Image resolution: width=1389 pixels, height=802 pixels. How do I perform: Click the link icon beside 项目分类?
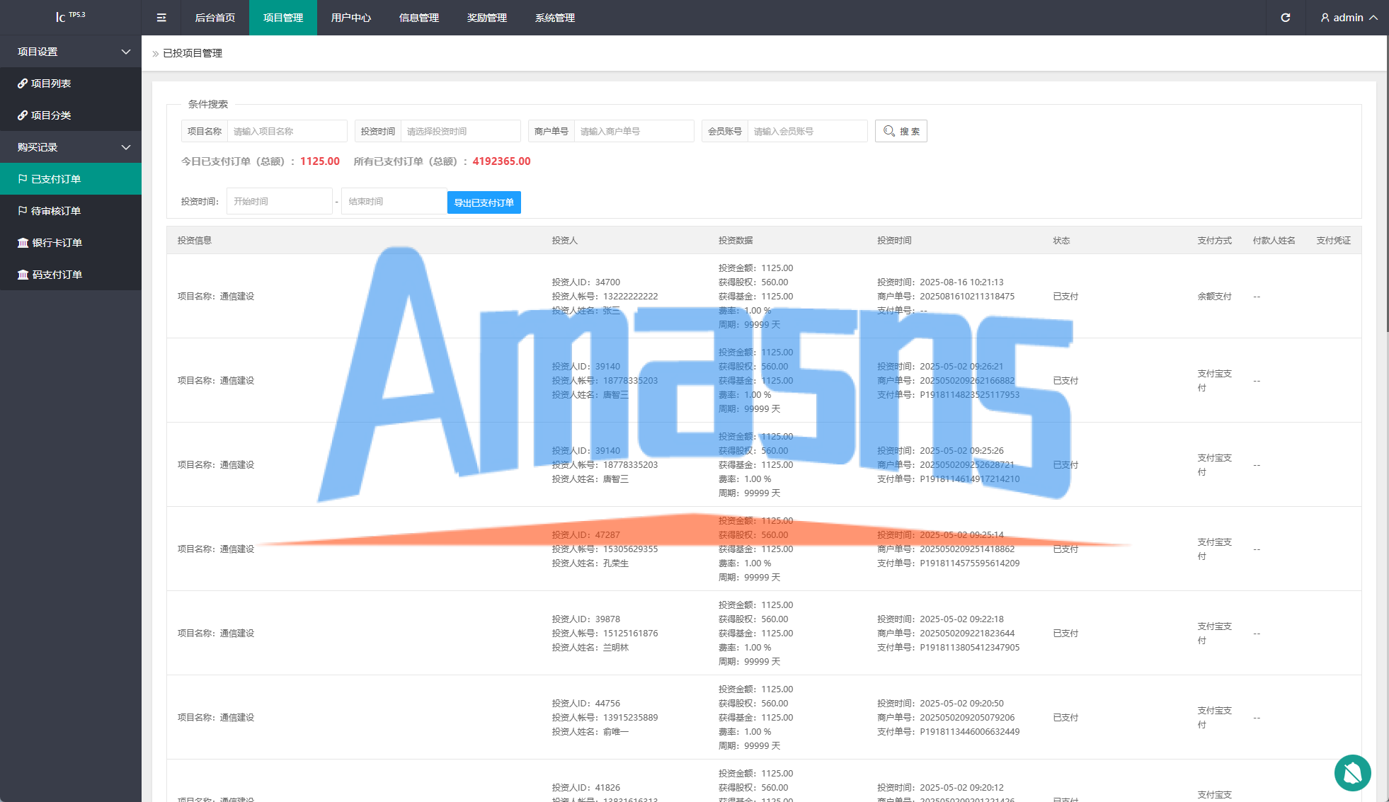23,115
